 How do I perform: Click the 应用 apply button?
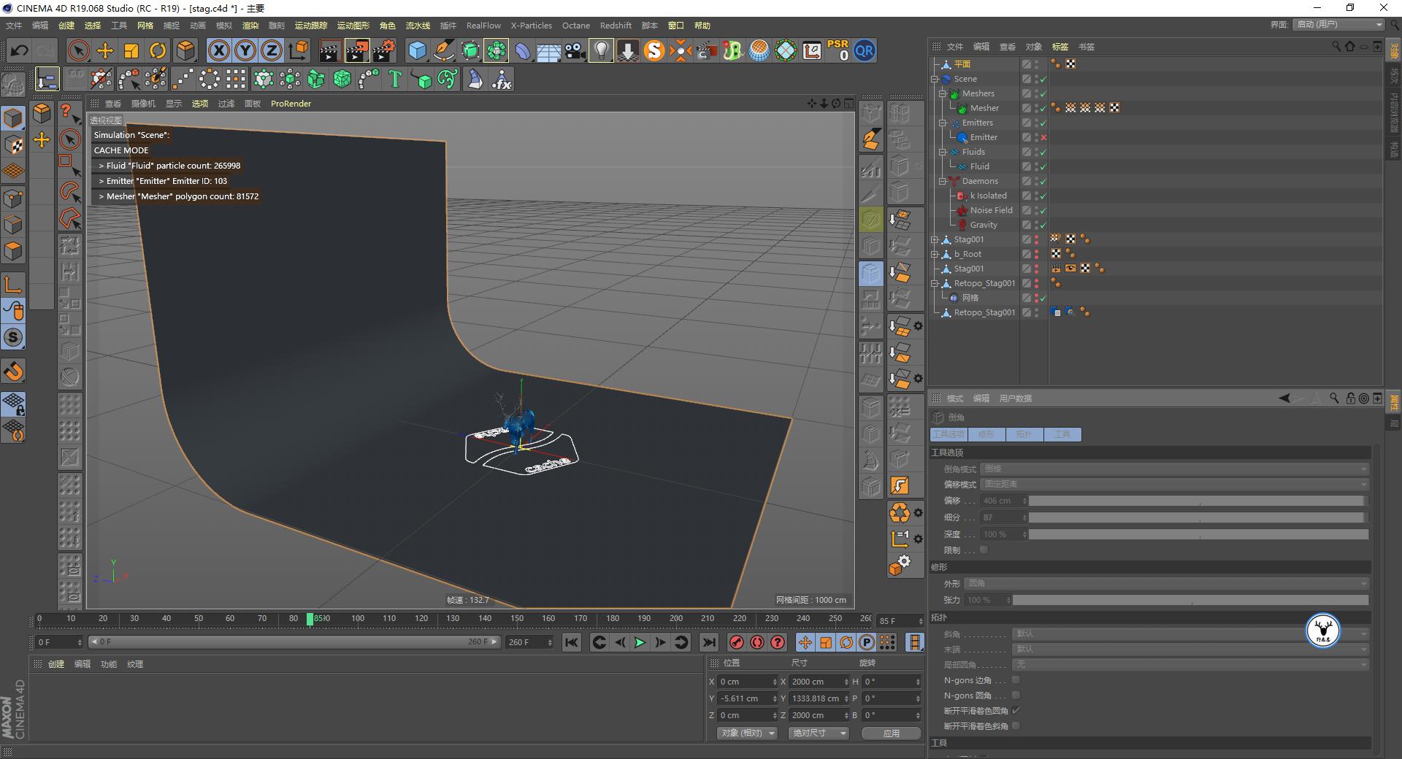891,733
